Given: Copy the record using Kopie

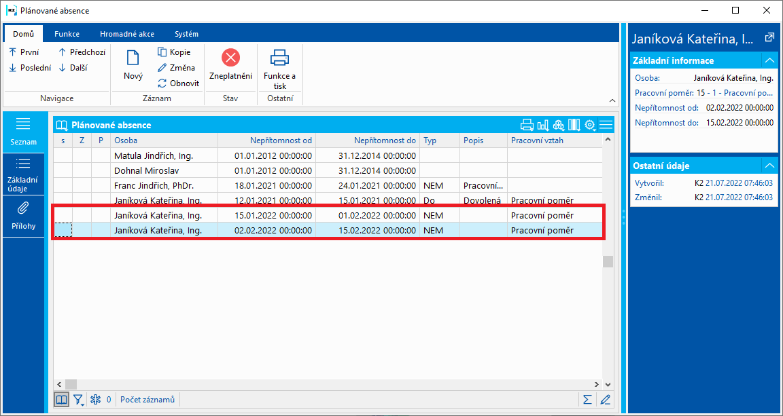Looking at the screenshot, I should coord(174,52).
